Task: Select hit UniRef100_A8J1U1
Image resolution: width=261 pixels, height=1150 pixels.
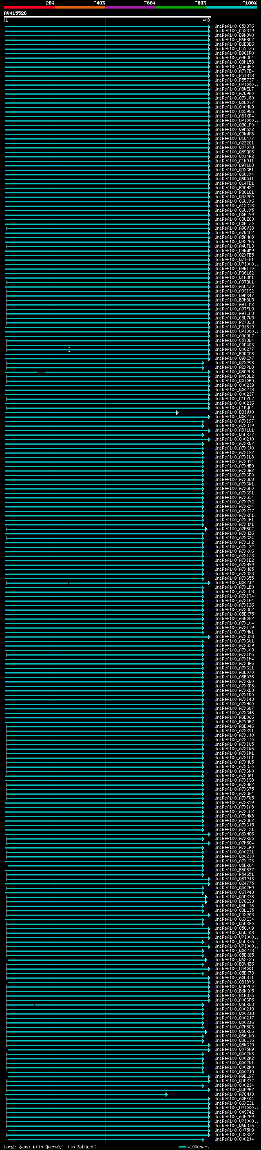Action: click(x=234, y=430)
